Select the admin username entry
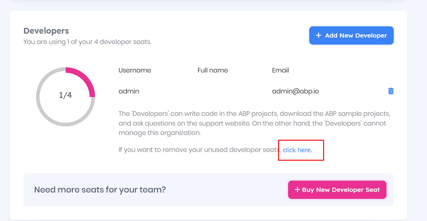The width and height of the screenshot is (427, 221). click(129, 91)
